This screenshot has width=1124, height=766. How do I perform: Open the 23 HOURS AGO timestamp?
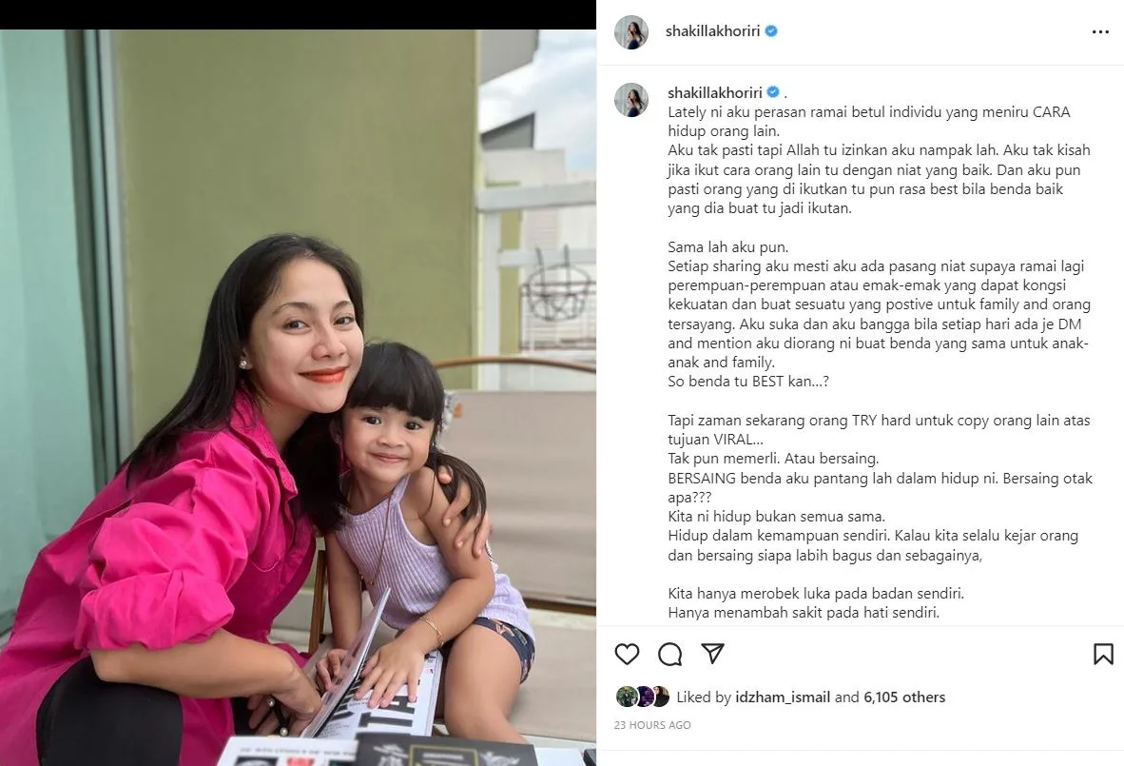click(x=652, y=725)
